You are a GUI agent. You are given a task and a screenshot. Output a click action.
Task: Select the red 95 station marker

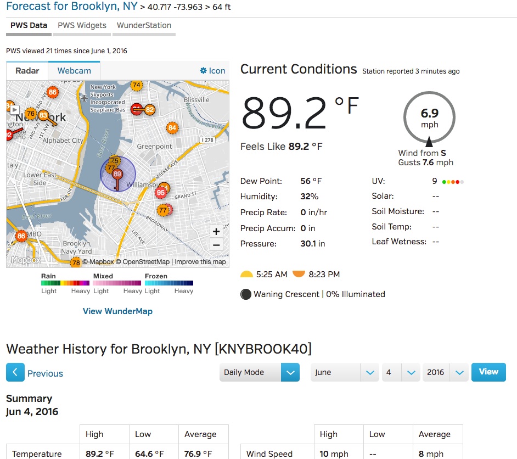[161, 193]
